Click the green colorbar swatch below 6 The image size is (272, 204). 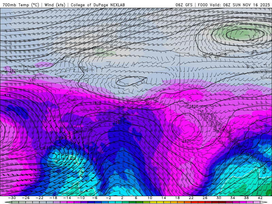tap(139, 202)
